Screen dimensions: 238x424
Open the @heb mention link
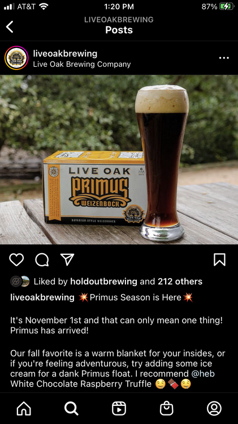pyautogui.click(x=203, y=374)
